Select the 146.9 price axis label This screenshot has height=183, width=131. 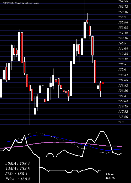pyautogui.click(x=122, y=43)
